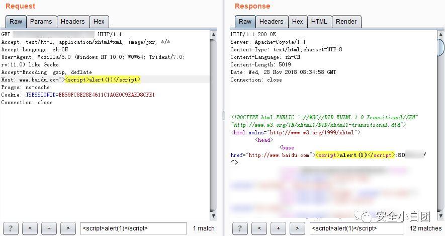Click the highlighted script payload in Host header
This screenshot has height=236, width=445.
(x=103, y=80)
